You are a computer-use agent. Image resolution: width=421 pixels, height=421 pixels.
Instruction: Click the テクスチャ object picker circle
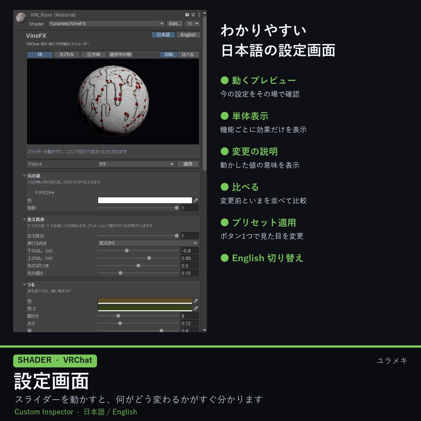36,192
